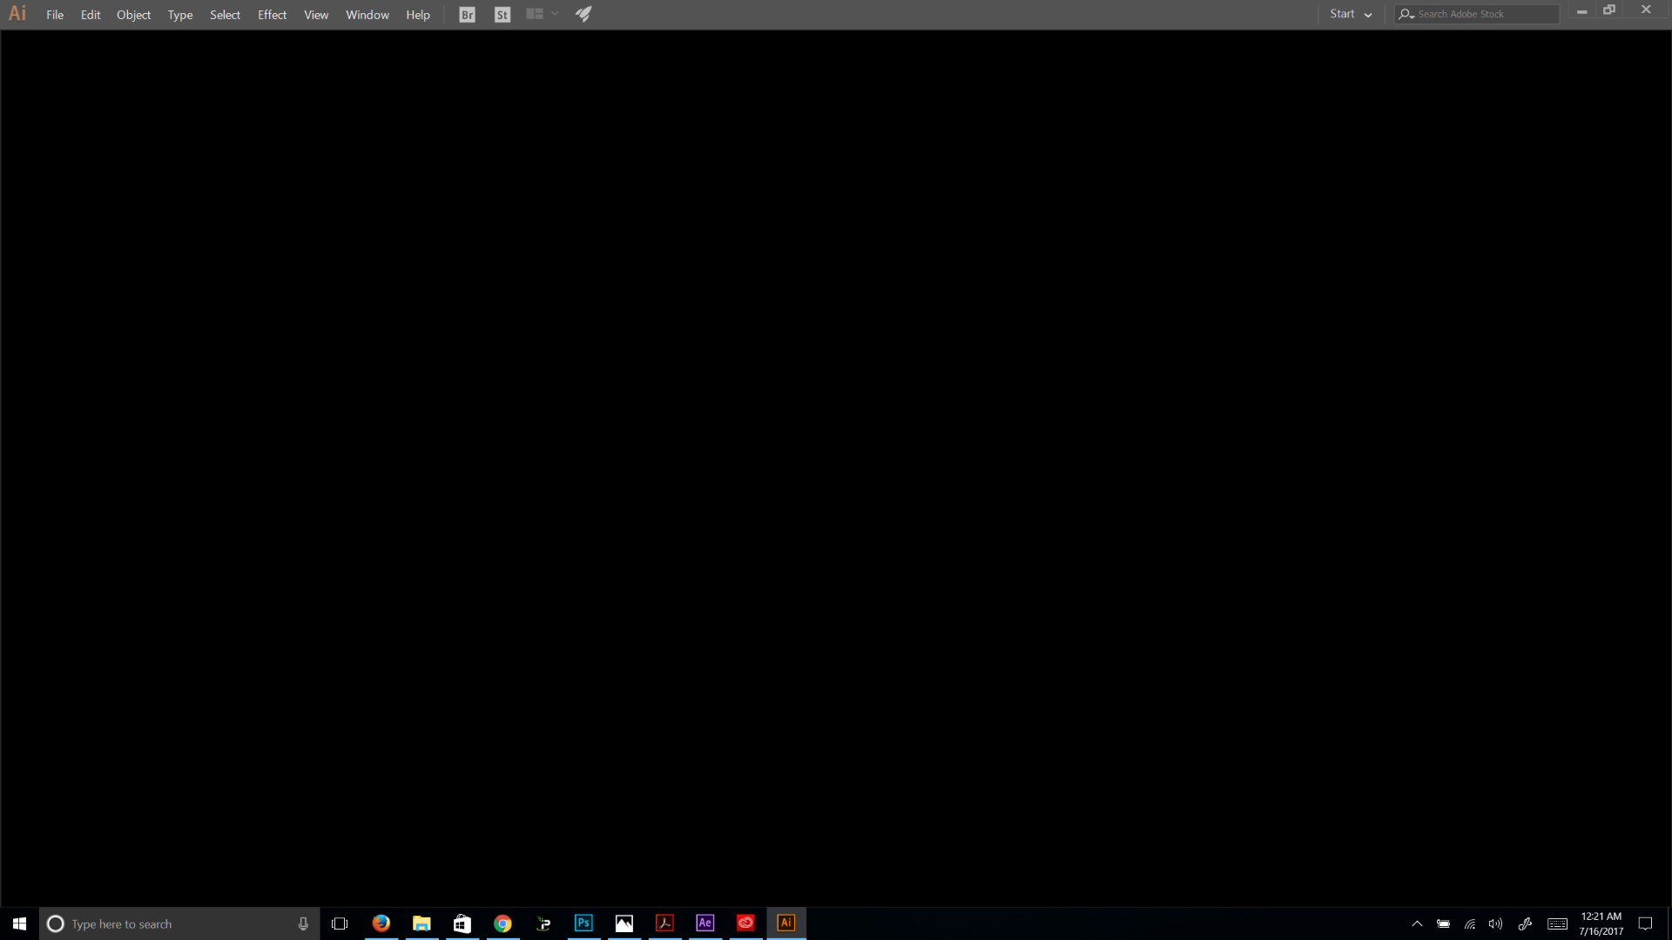The image size is (1672, 940).
Task: Launch Adobe Bridge via Br icon
Action: 468,15
